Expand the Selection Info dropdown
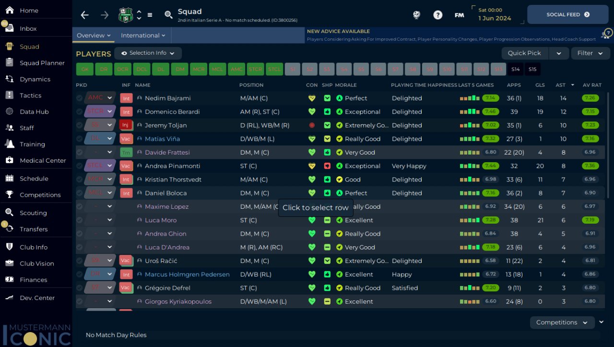This screenshot has height=347, width=614. (148, 53)
